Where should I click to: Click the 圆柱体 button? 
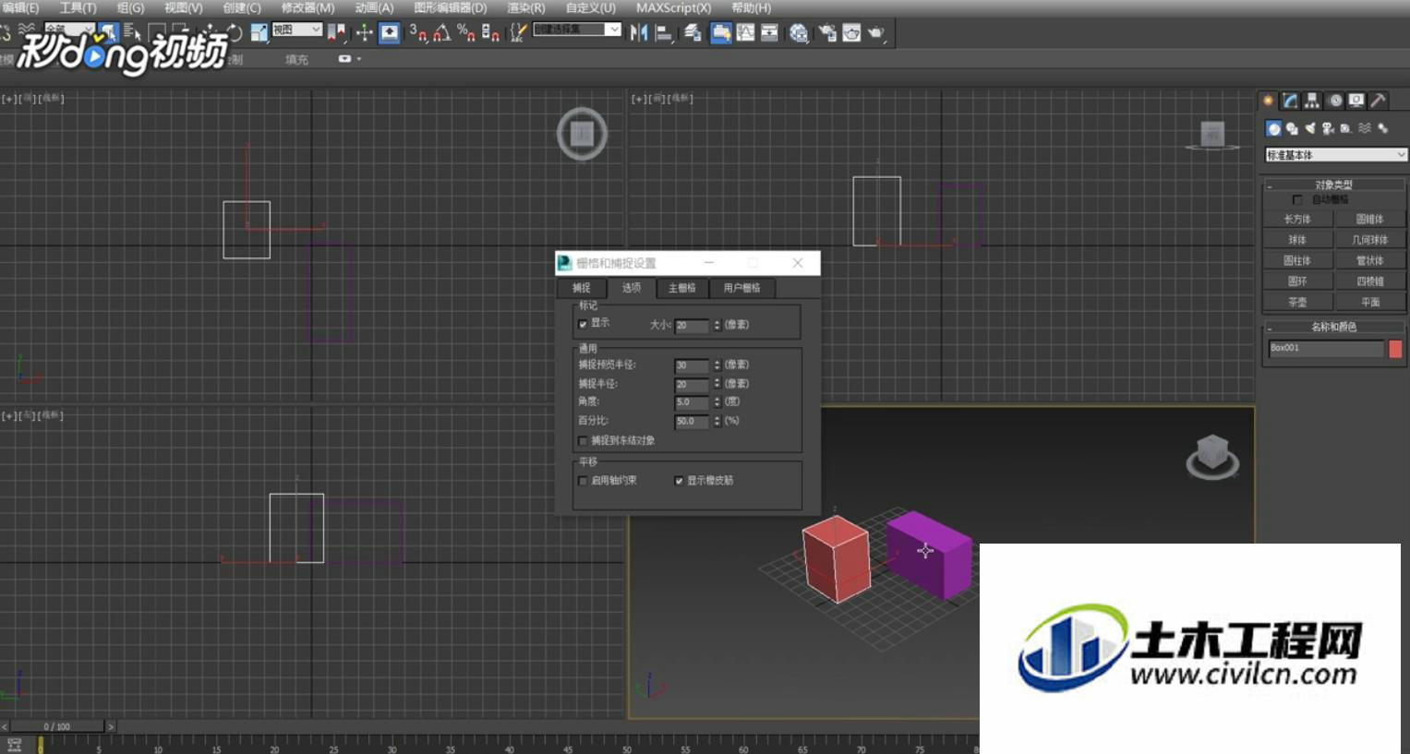tap(1297, 261)
